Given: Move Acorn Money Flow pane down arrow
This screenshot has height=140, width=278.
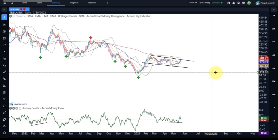Looking at the screenshot, I should pos(14,108).
